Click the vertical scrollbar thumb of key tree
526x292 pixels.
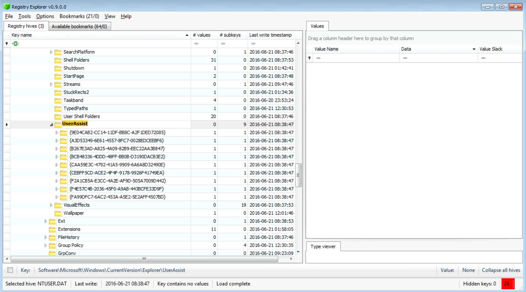click(298, 175)
